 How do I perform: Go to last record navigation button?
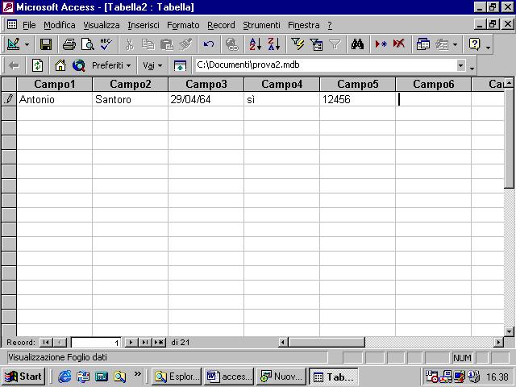coord(145,343)
